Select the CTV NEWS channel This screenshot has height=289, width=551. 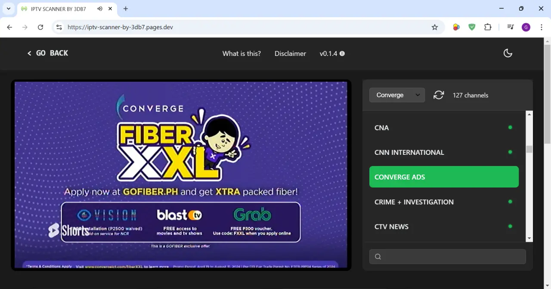tap(444, 227)
